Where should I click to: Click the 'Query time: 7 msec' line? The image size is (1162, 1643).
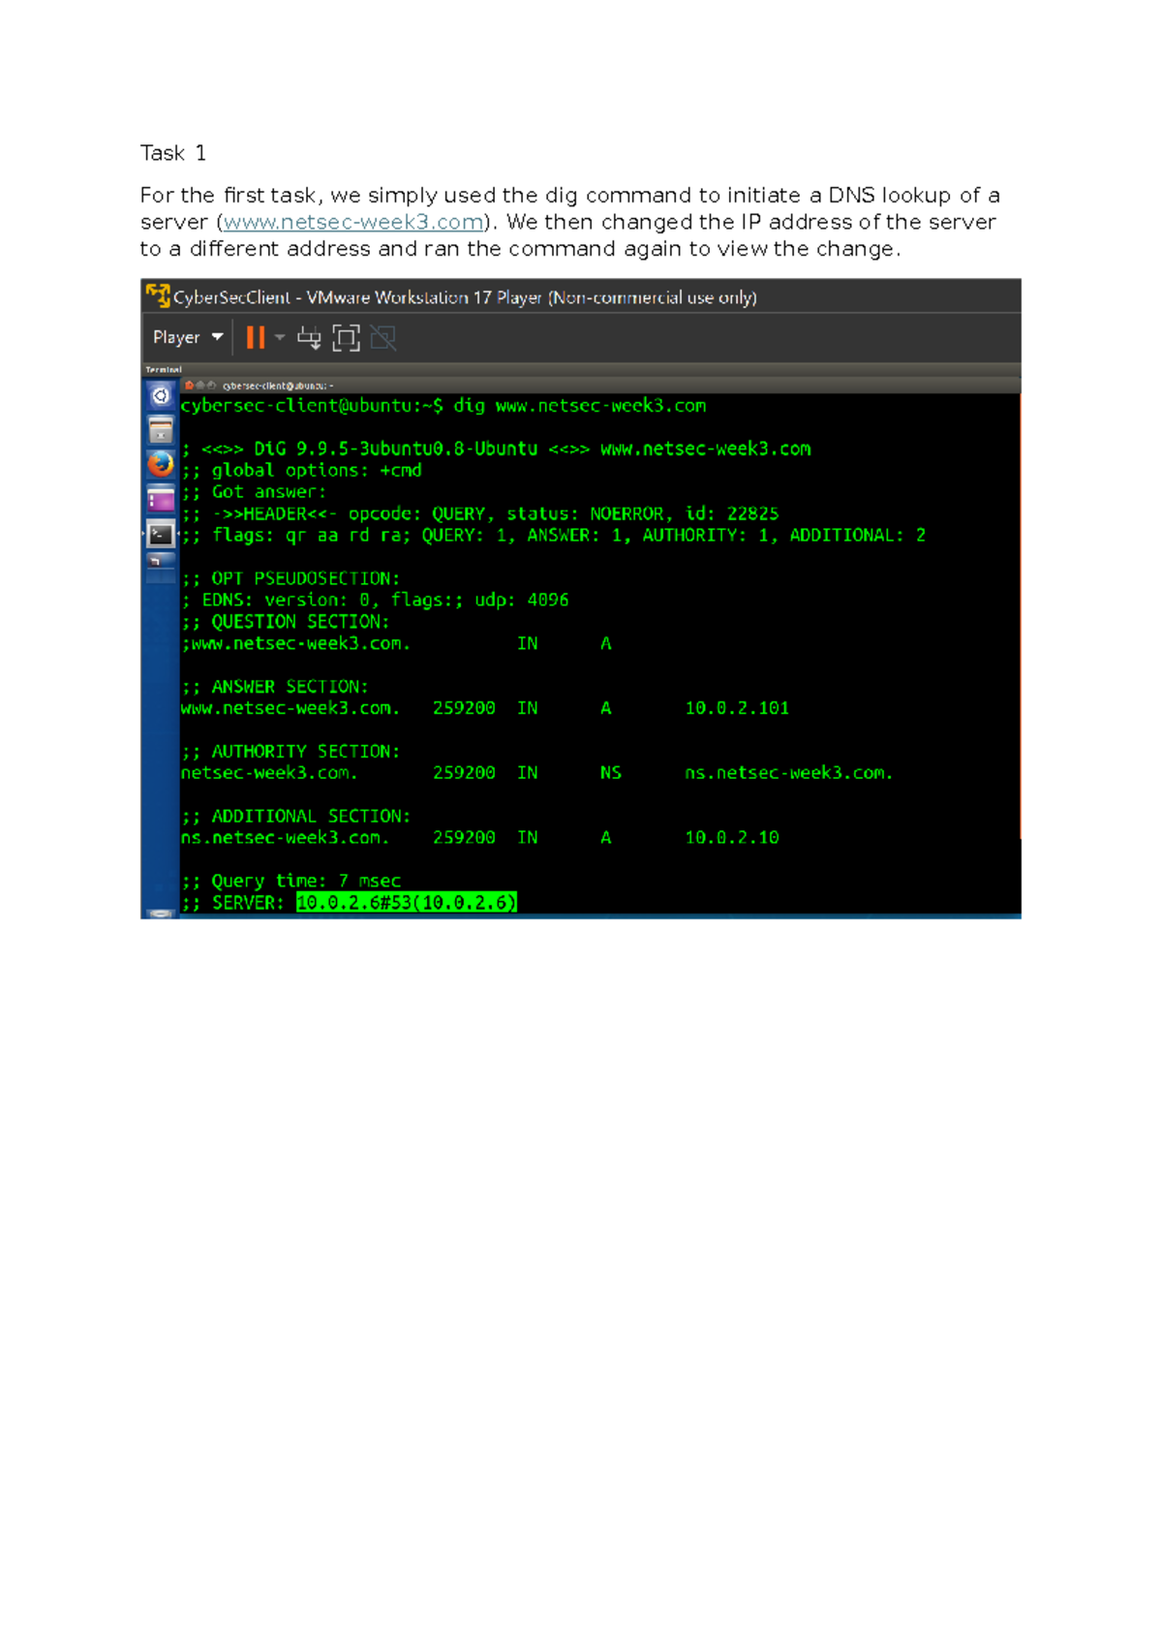coord(290,882)
